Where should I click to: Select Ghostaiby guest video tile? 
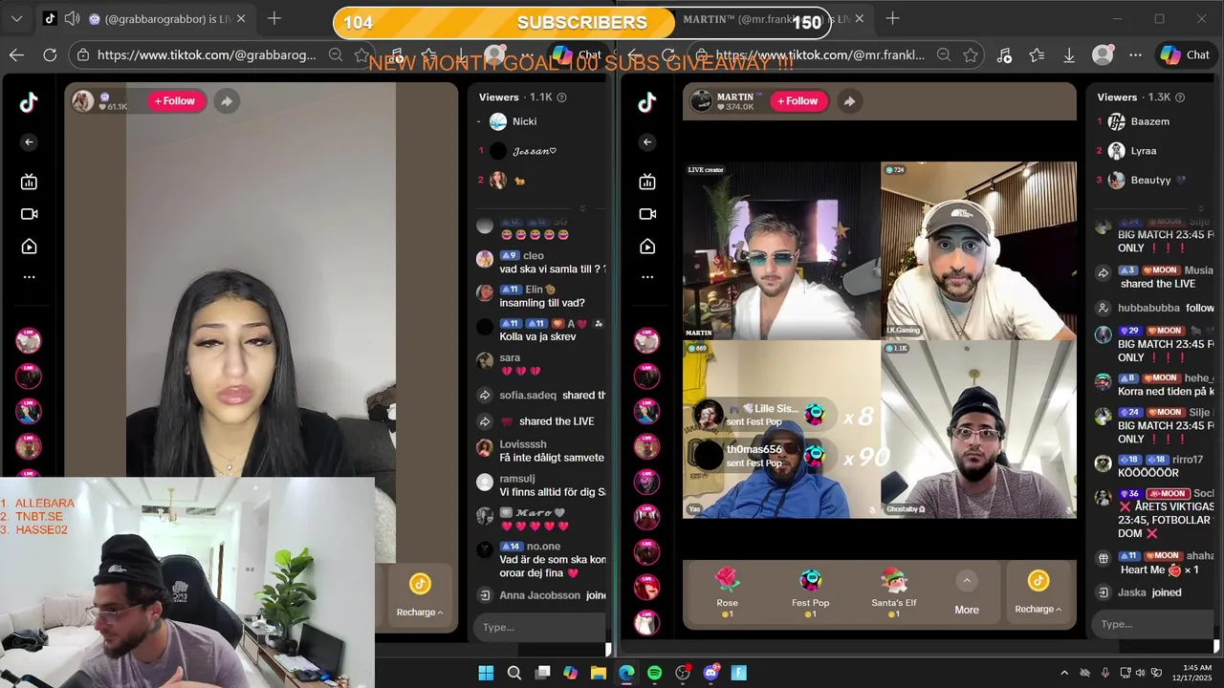(x=978, y=429)
